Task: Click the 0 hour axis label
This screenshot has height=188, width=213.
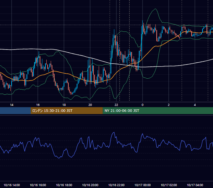Action: 143,105
